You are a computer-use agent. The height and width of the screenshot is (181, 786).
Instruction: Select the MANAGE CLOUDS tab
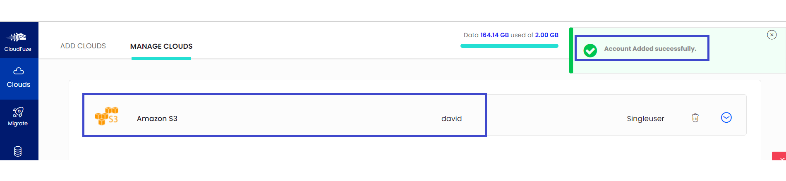coord(161,46)
